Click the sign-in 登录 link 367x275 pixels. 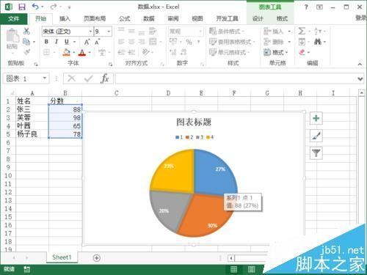point(361,18)
